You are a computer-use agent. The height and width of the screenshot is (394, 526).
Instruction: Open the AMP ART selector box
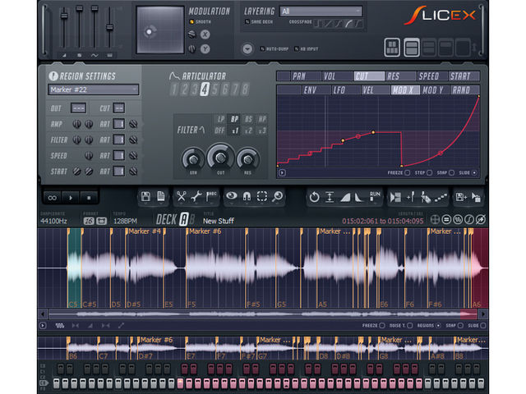pos(118,124)
